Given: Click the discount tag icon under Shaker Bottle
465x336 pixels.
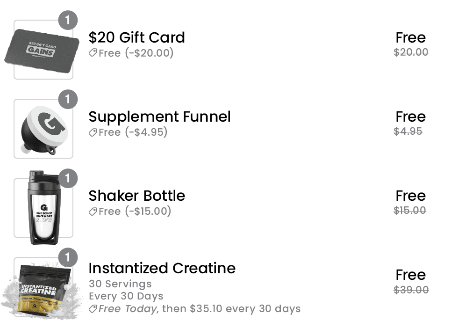Looking at the screenshot, I should [x=93, y=211].
